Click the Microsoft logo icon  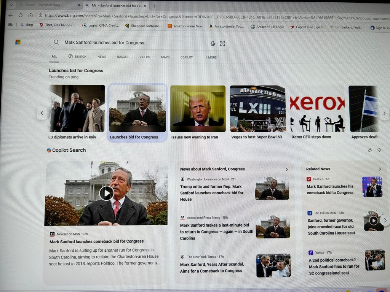[18, 42]
